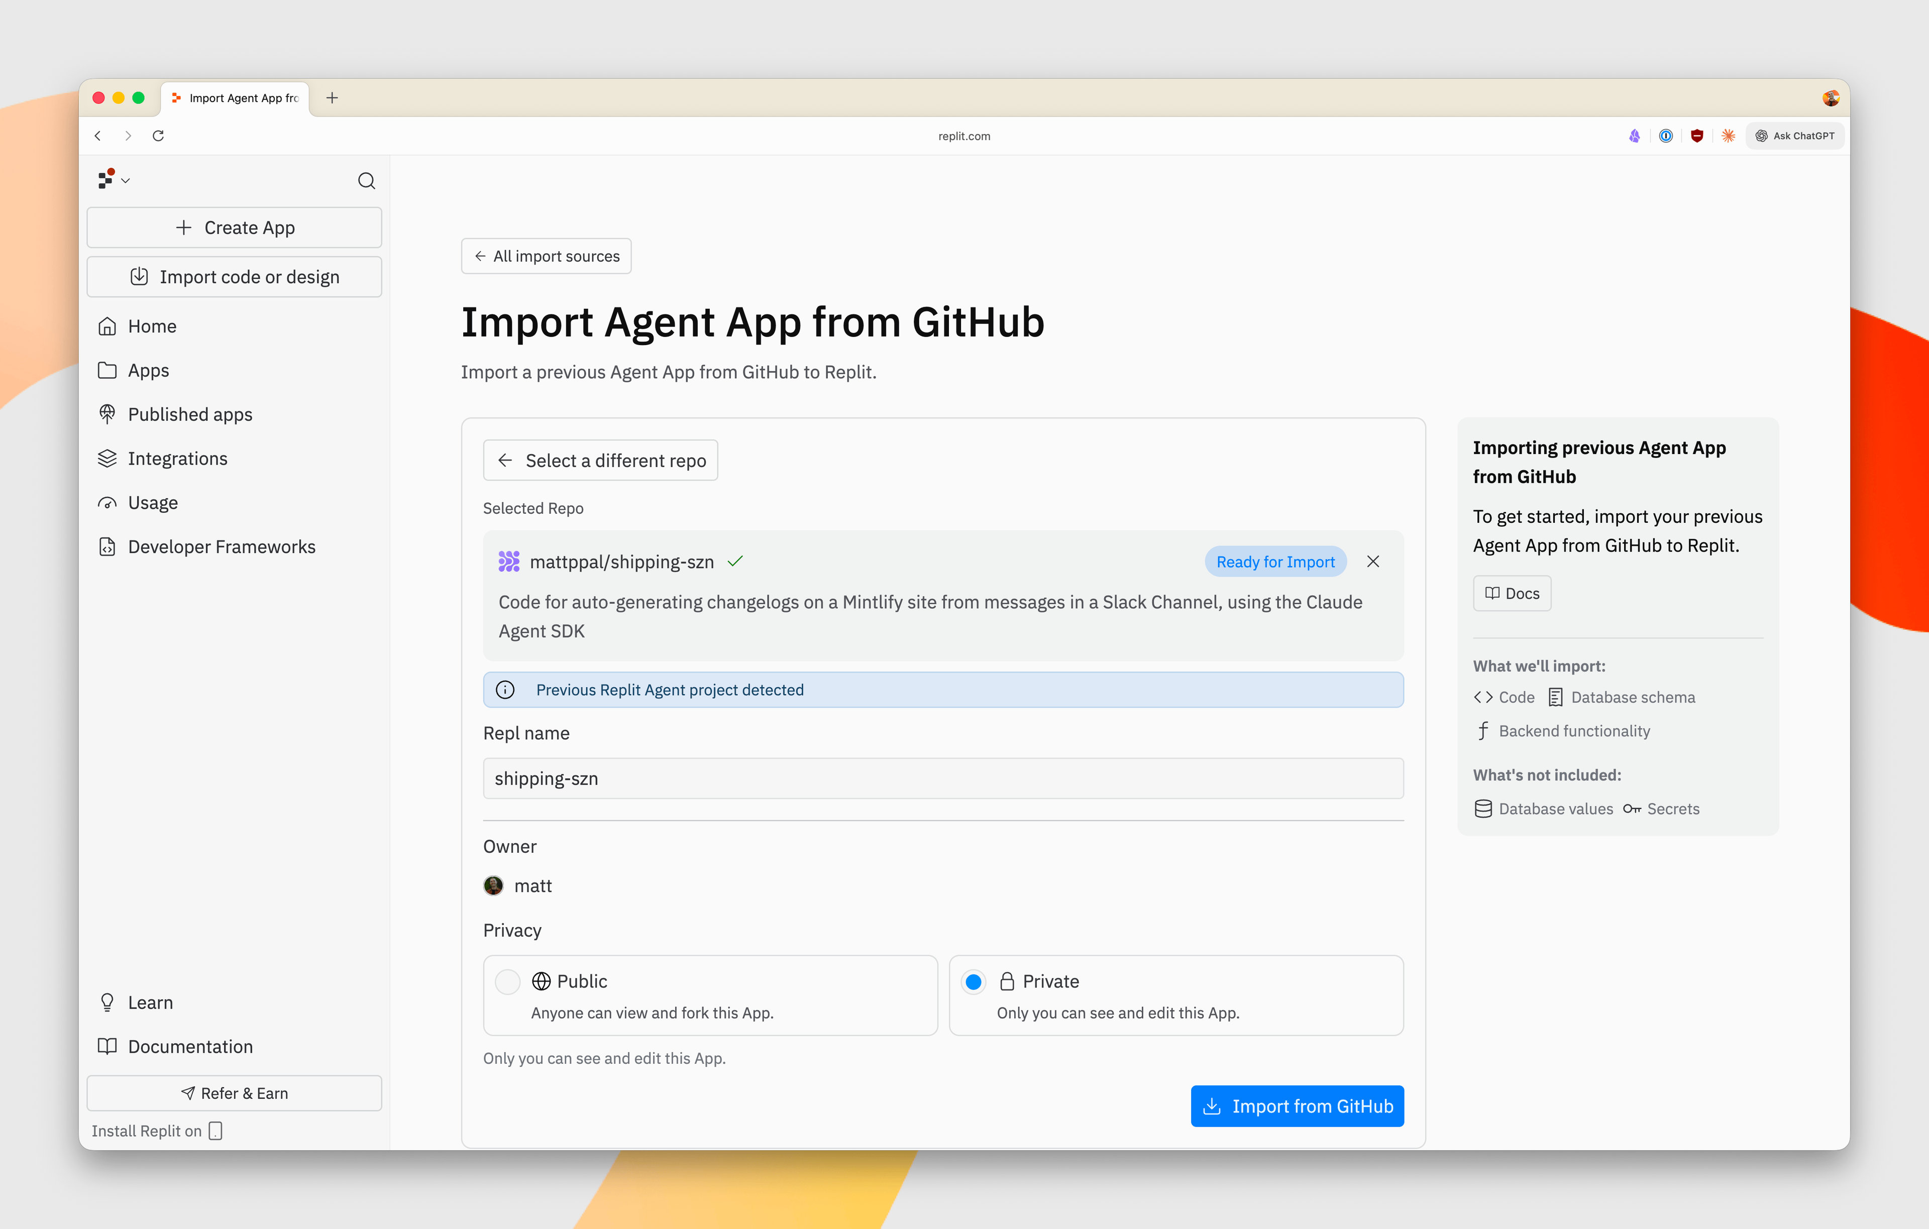Remove selected repo with X icon
This screenshot has height=1229, width=1929.
pos(1372,562)
